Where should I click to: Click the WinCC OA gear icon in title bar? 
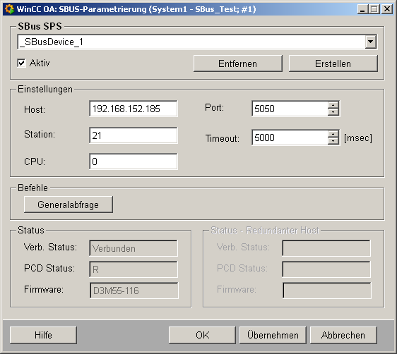[9, 9]
